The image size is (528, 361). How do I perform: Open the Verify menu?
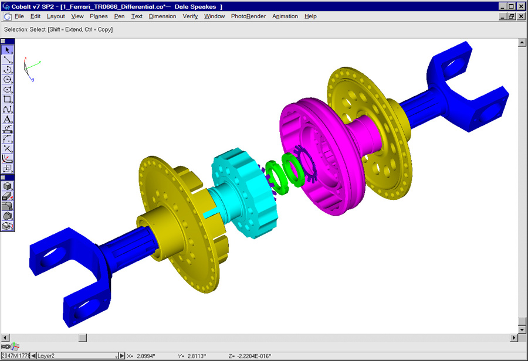pos(190,16)
